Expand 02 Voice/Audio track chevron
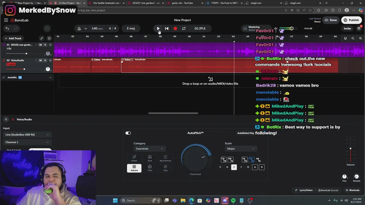Viewport: 365px width, 205px height. 50,60
